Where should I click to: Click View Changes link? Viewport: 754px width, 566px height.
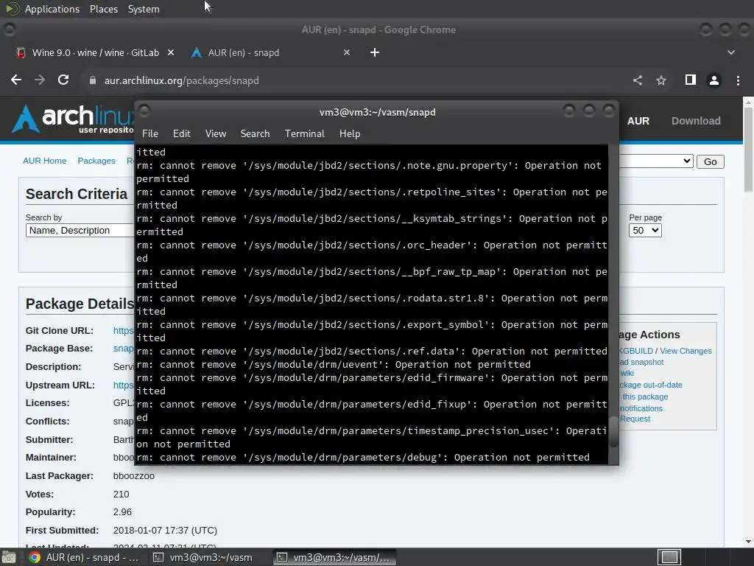(x=686, y=351)
